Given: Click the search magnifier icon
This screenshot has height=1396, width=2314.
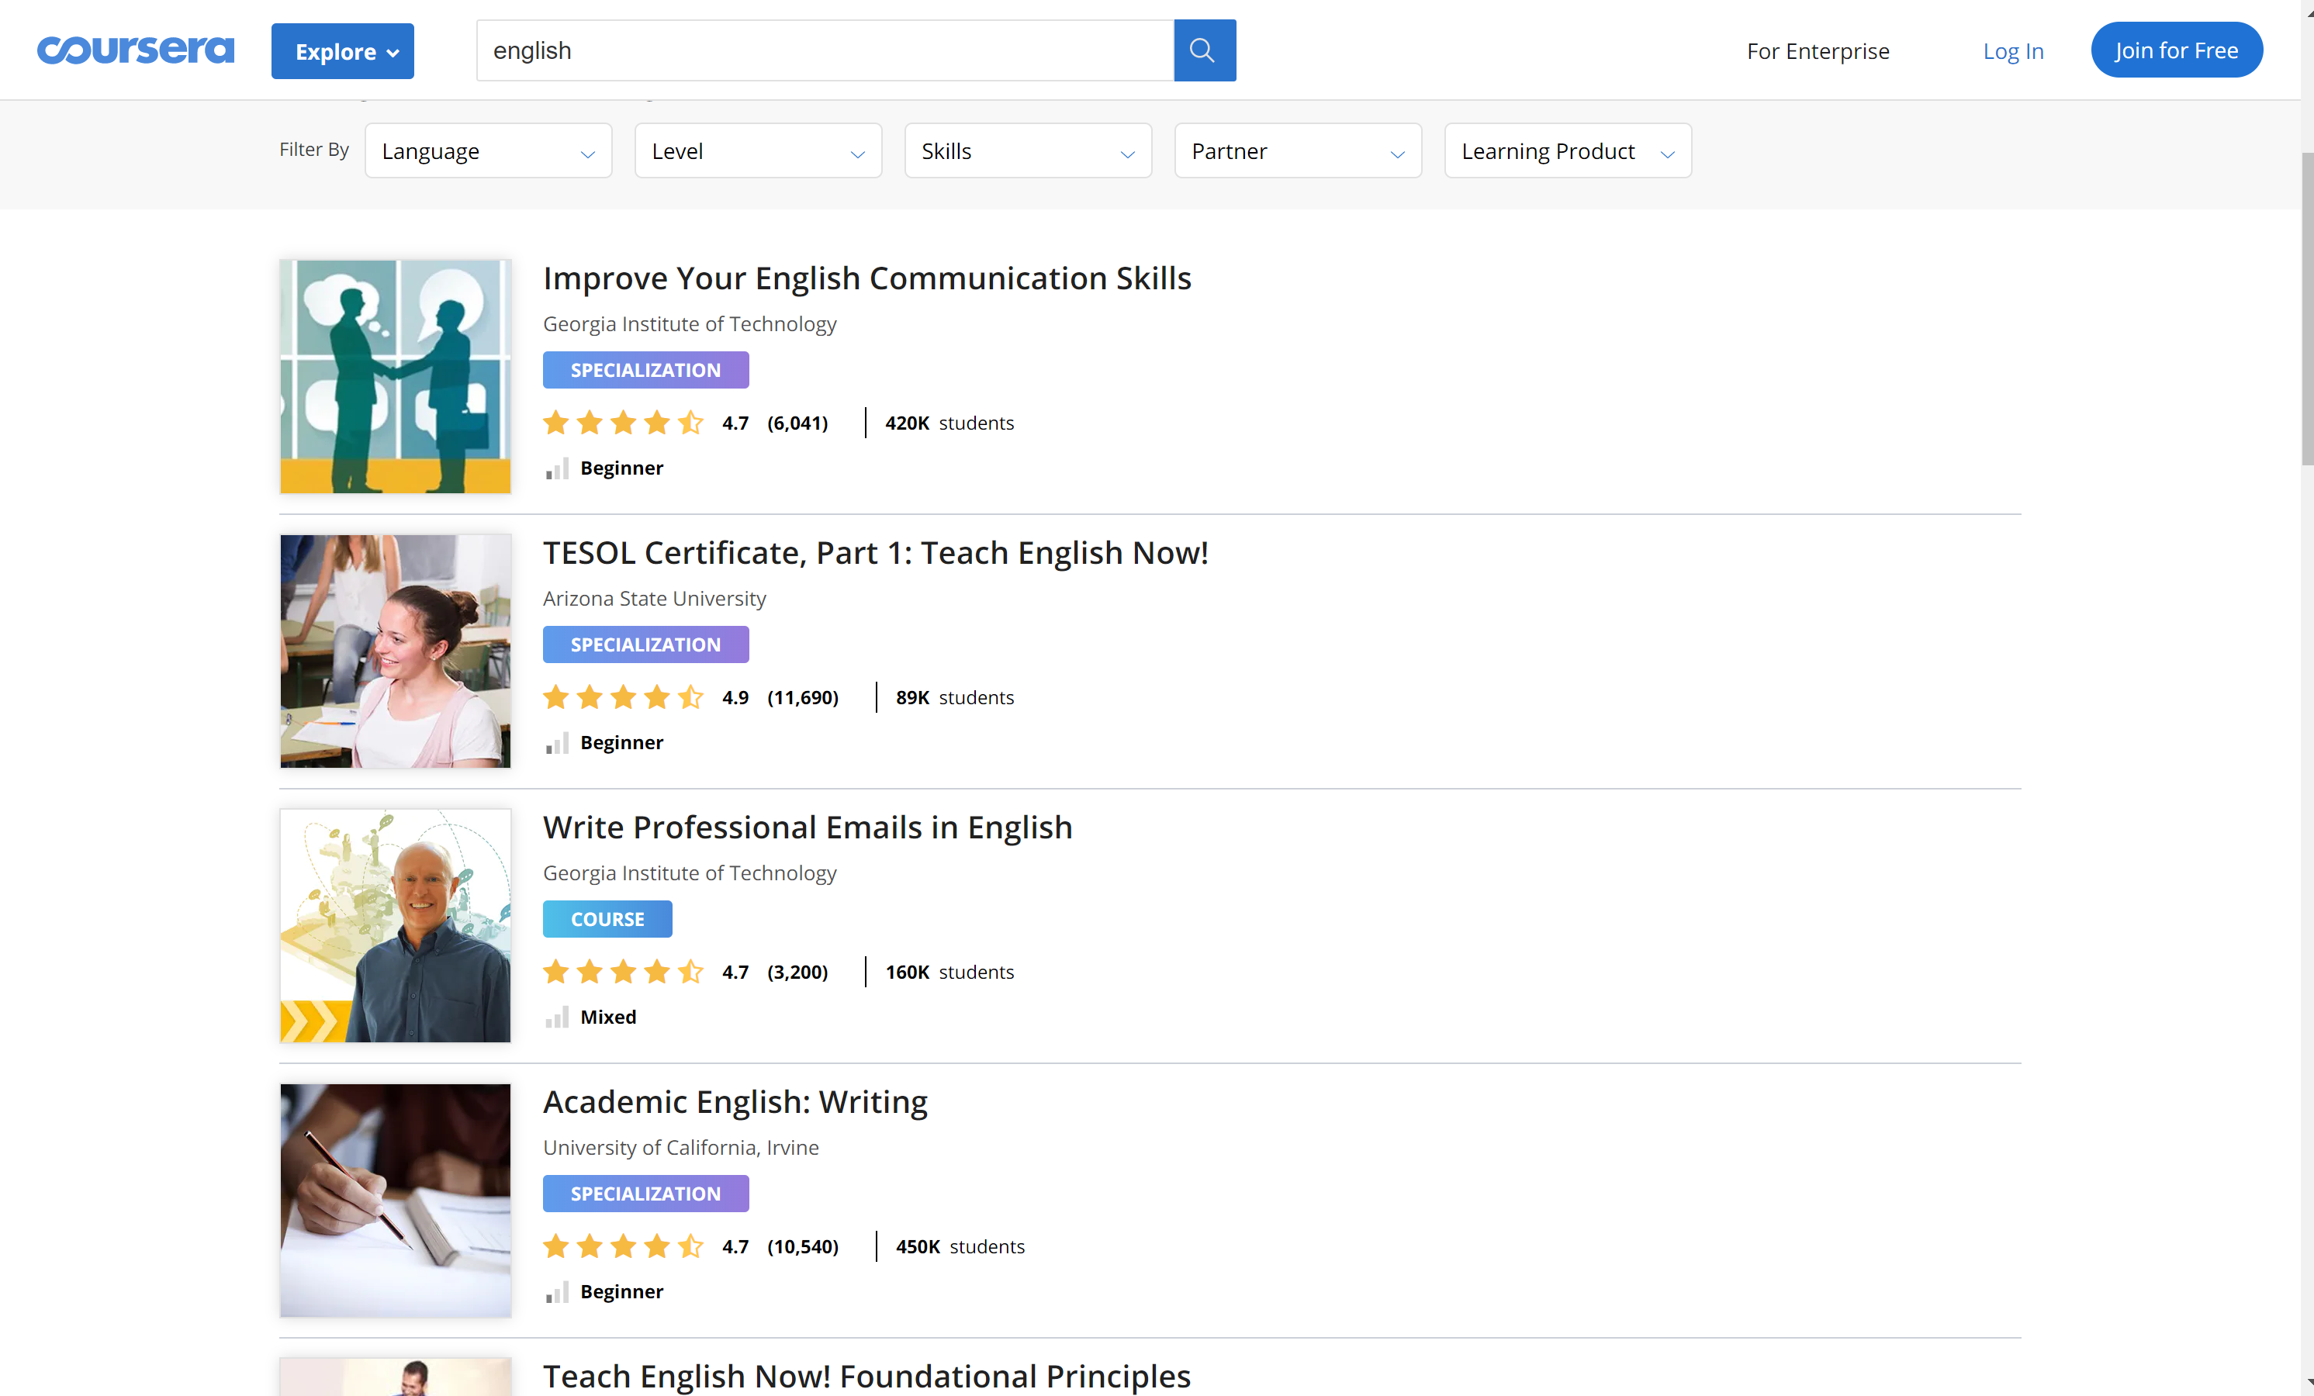Looking at the screenshot, I should click(1203, 50).
